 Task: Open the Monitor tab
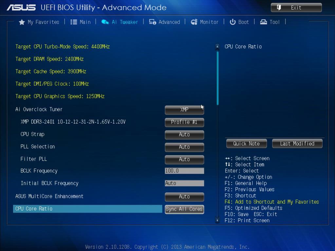204,22
